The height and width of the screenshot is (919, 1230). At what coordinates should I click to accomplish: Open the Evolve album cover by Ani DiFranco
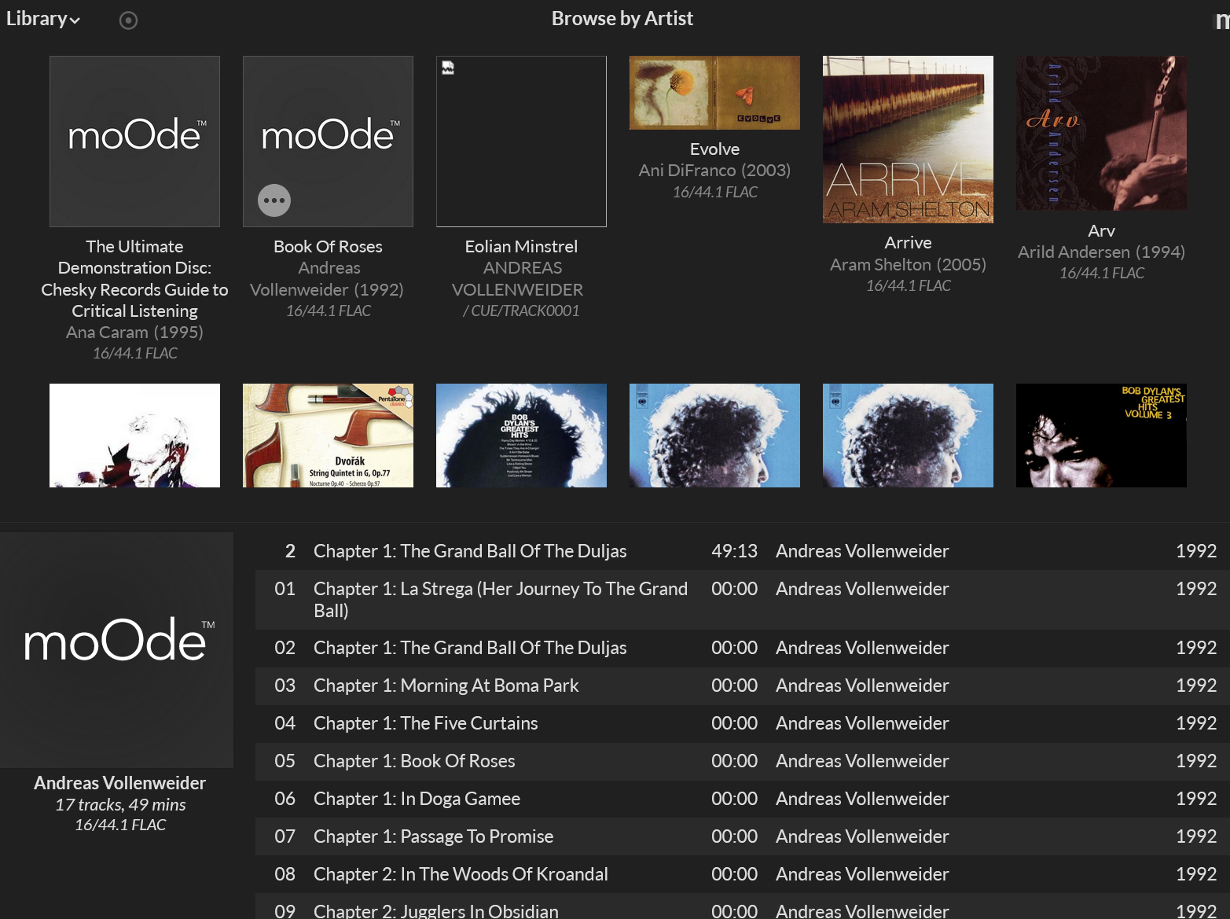tap(714, 93)
